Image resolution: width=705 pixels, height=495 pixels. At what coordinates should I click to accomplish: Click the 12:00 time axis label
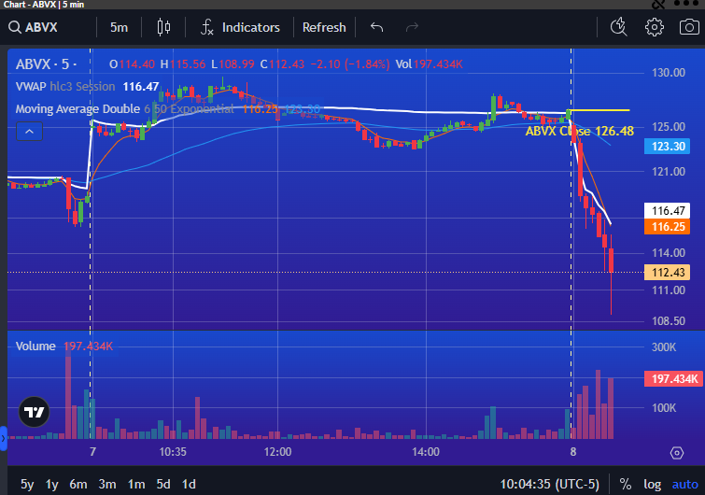coord(277,452)
